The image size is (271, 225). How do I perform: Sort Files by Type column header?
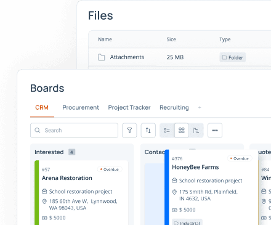(225, 39)
